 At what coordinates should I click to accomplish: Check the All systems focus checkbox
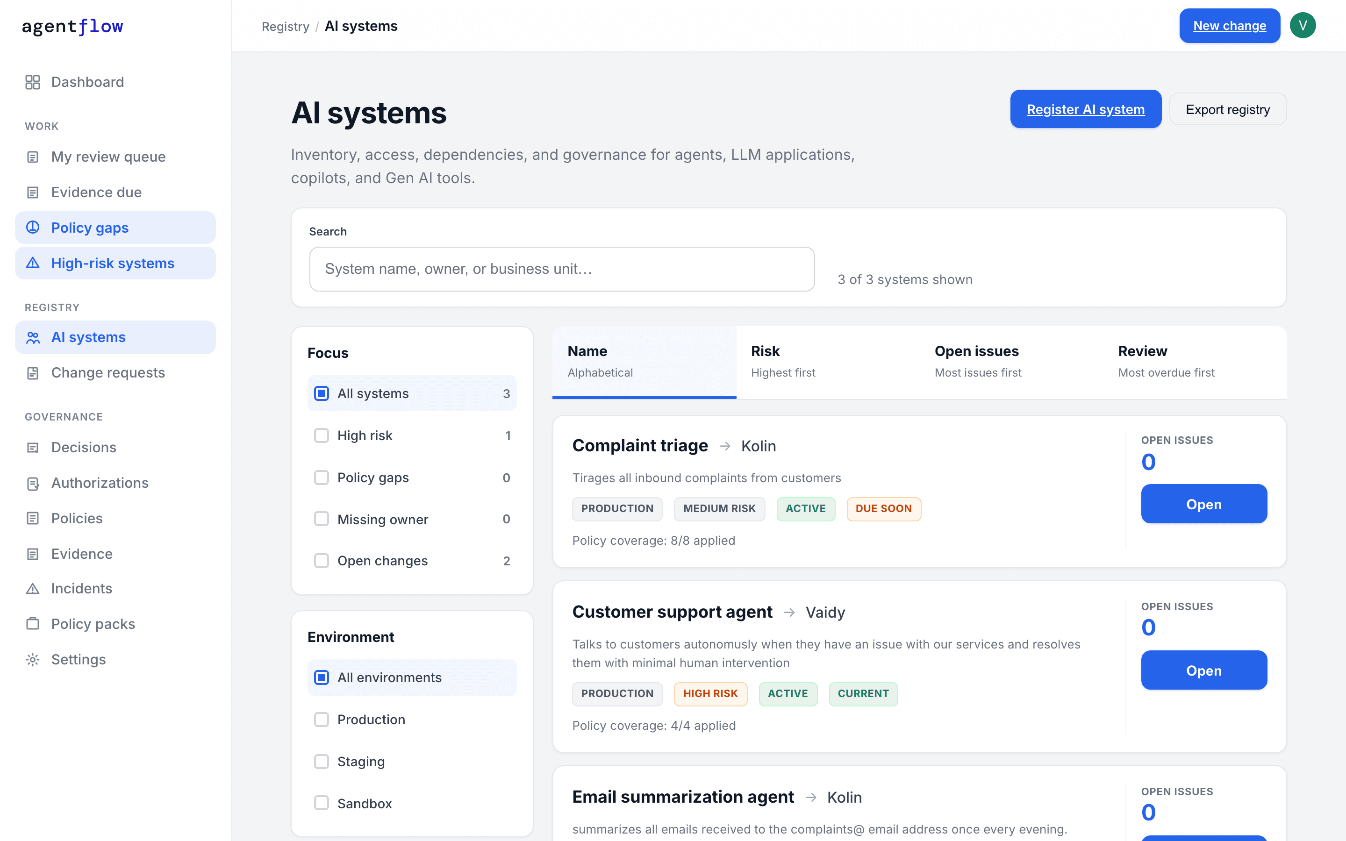point(322,393)
